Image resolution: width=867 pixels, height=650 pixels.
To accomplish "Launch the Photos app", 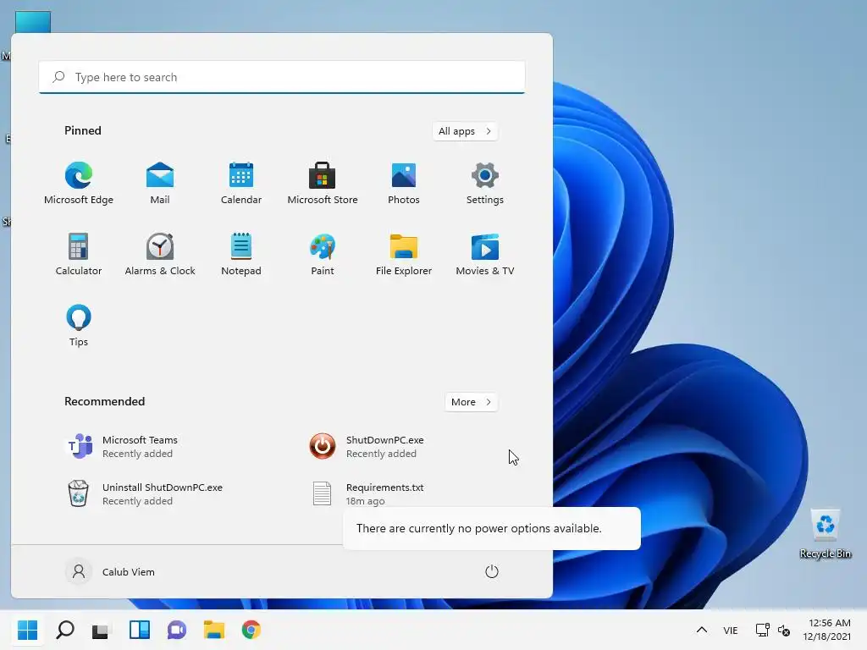I will (404, 184).
